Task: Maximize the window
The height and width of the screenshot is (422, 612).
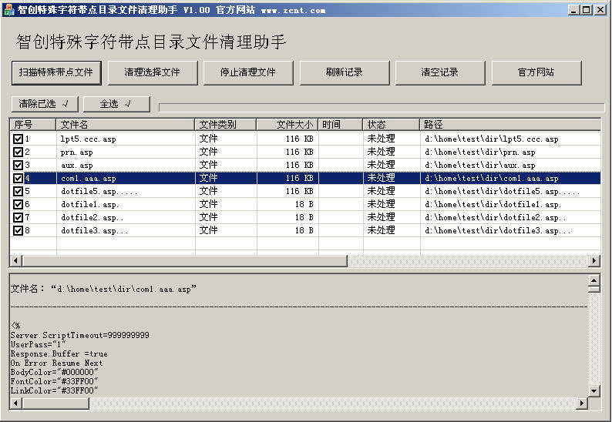Action: coord(587,10)
